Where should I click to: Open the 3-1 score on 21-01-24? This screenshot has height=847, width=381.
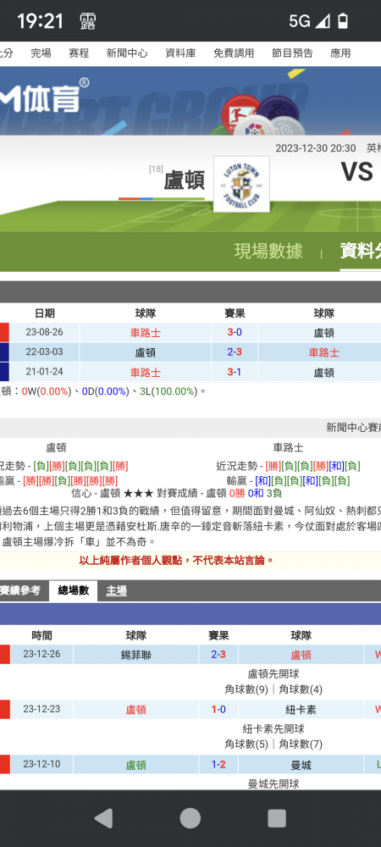pyautogui.click(x=235, y=372)
